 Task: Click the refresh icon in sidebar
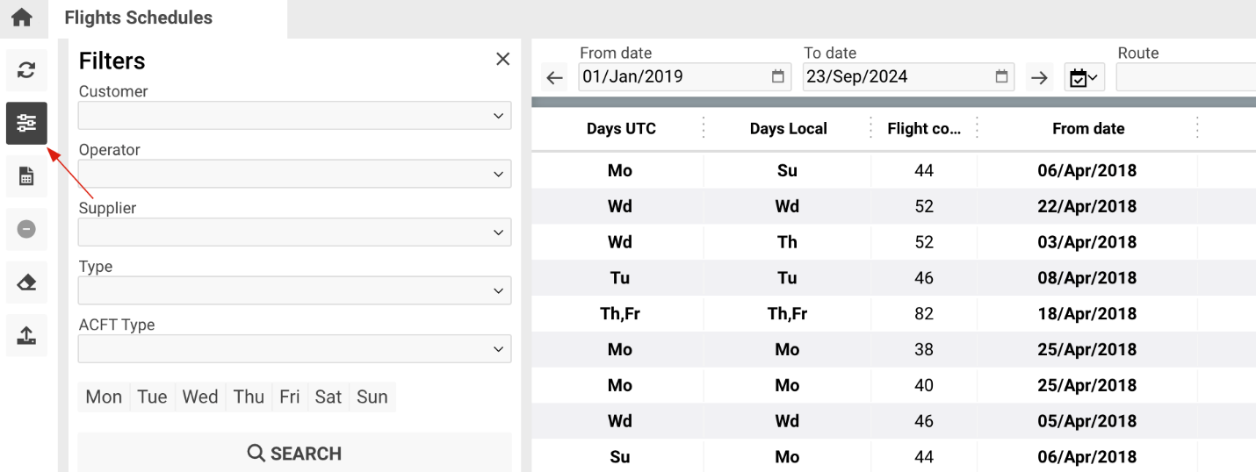click(x=26, y=71)
